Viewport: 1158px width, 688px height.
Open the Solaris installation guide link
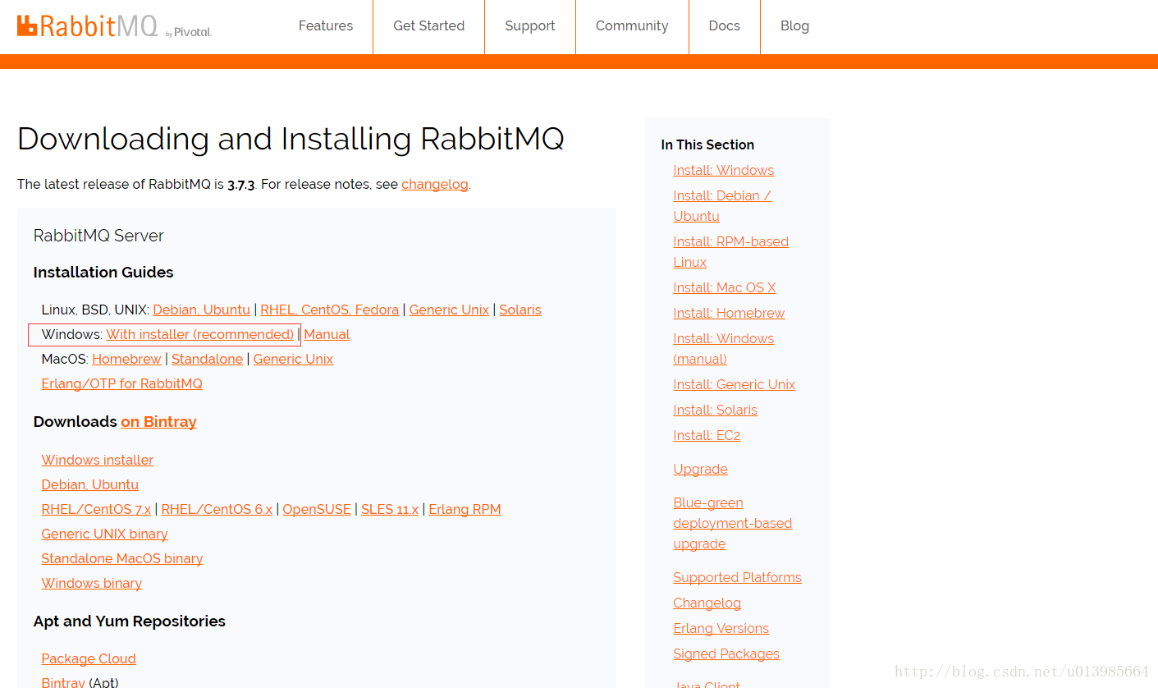pyautogui.click(x=520, y=310)
